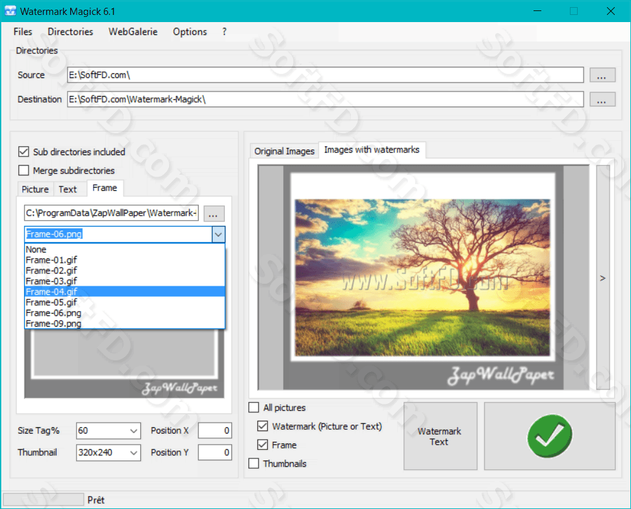Image resolution: width=631 pixels, height=509 pixels.
Task: Click the watermarked tree preview image
Action: click(423, 277)
